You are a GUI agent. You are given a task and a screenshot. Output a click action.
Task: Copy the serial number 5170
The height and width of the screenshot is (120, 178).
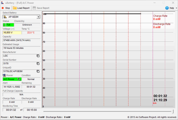tap(38, 63)
